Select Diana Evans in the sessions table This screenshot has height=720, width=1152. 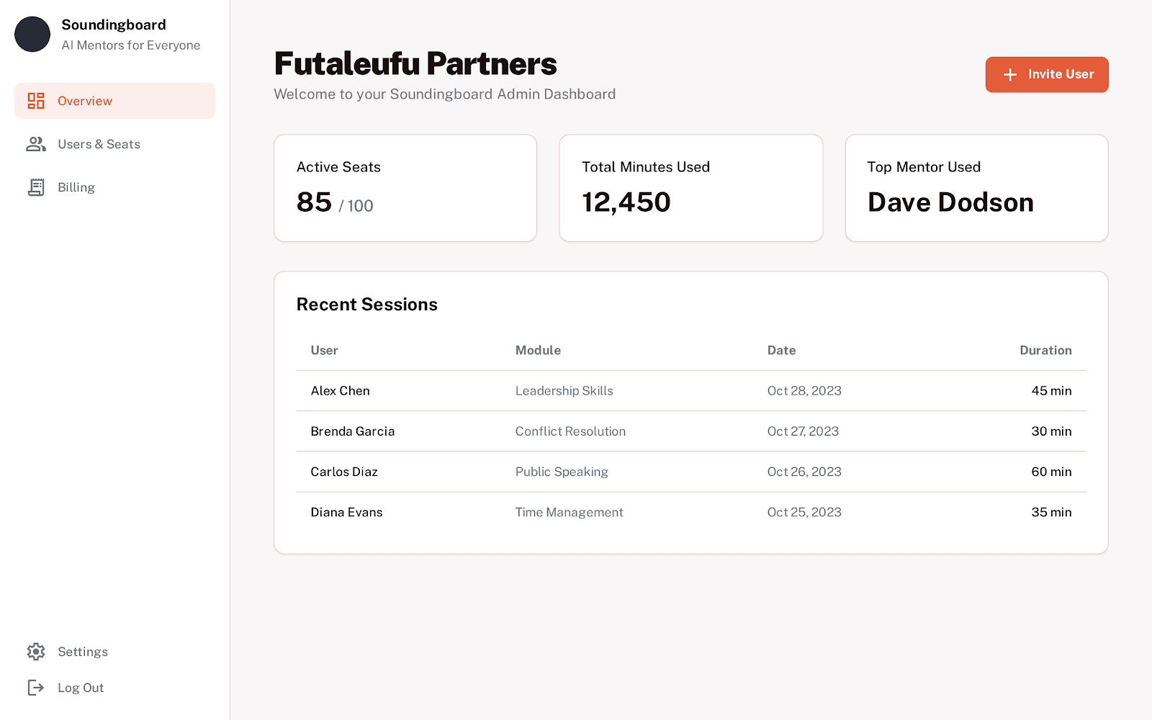pyautogui.click(x=346, y=513)
